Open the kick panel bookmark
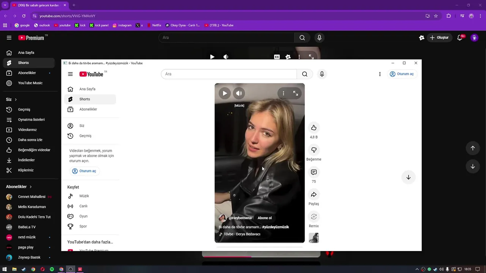Image resolution: width=486 pixels, height=273 pixels. pyautogui.click(x=99, y=25)
